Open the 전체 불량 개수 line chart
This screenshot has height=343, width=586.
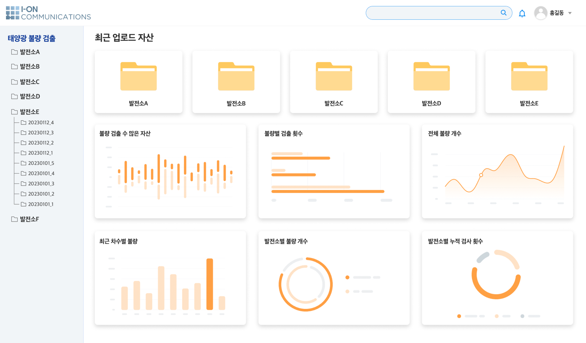click(497, 171)
